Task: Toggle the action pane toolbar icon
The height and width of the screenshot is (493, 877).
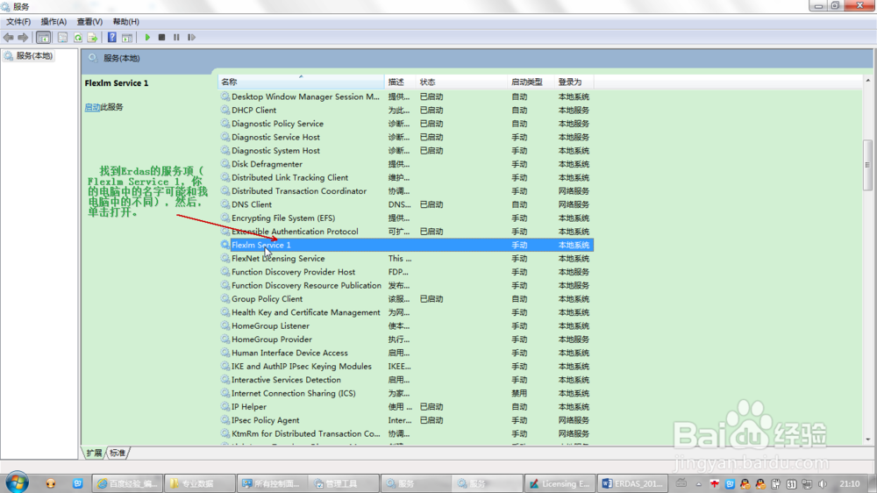Action: pyautogui.click(x=127, y=38)
